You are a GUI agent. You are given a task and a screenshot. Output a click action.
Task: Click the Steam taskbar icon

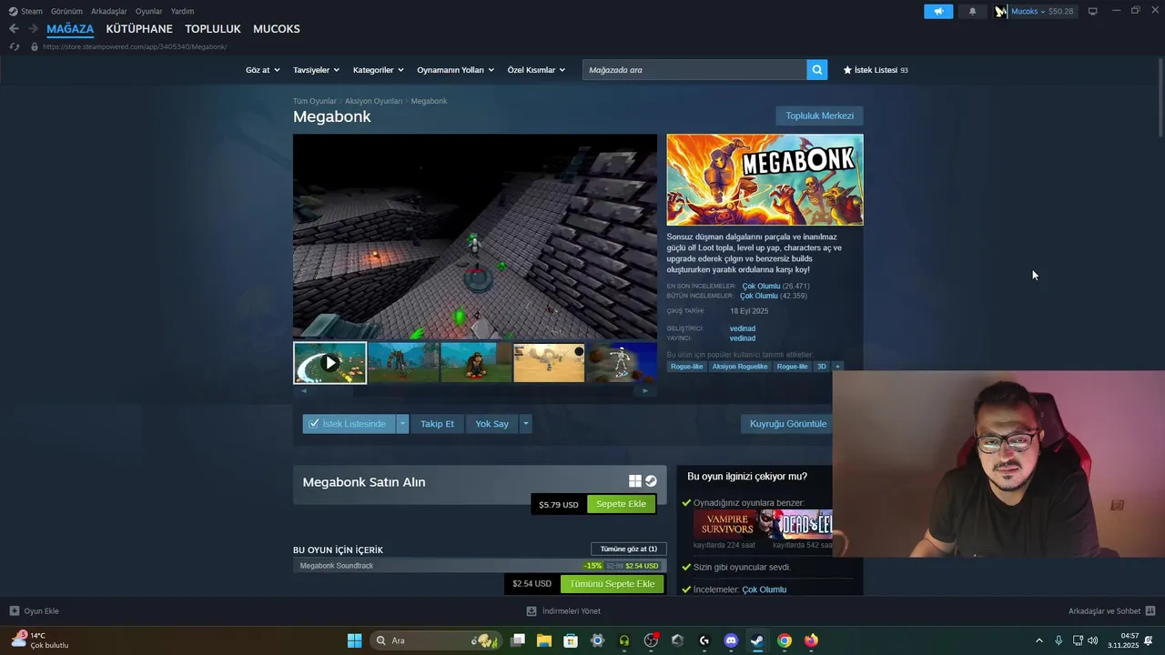[x=757, y=640]
